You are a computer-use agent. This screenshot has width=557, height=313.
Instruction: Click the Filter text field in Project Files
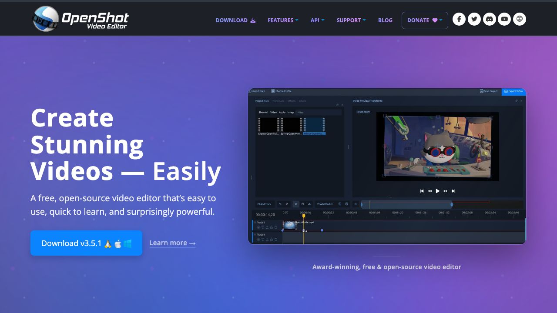coord(319,112)
